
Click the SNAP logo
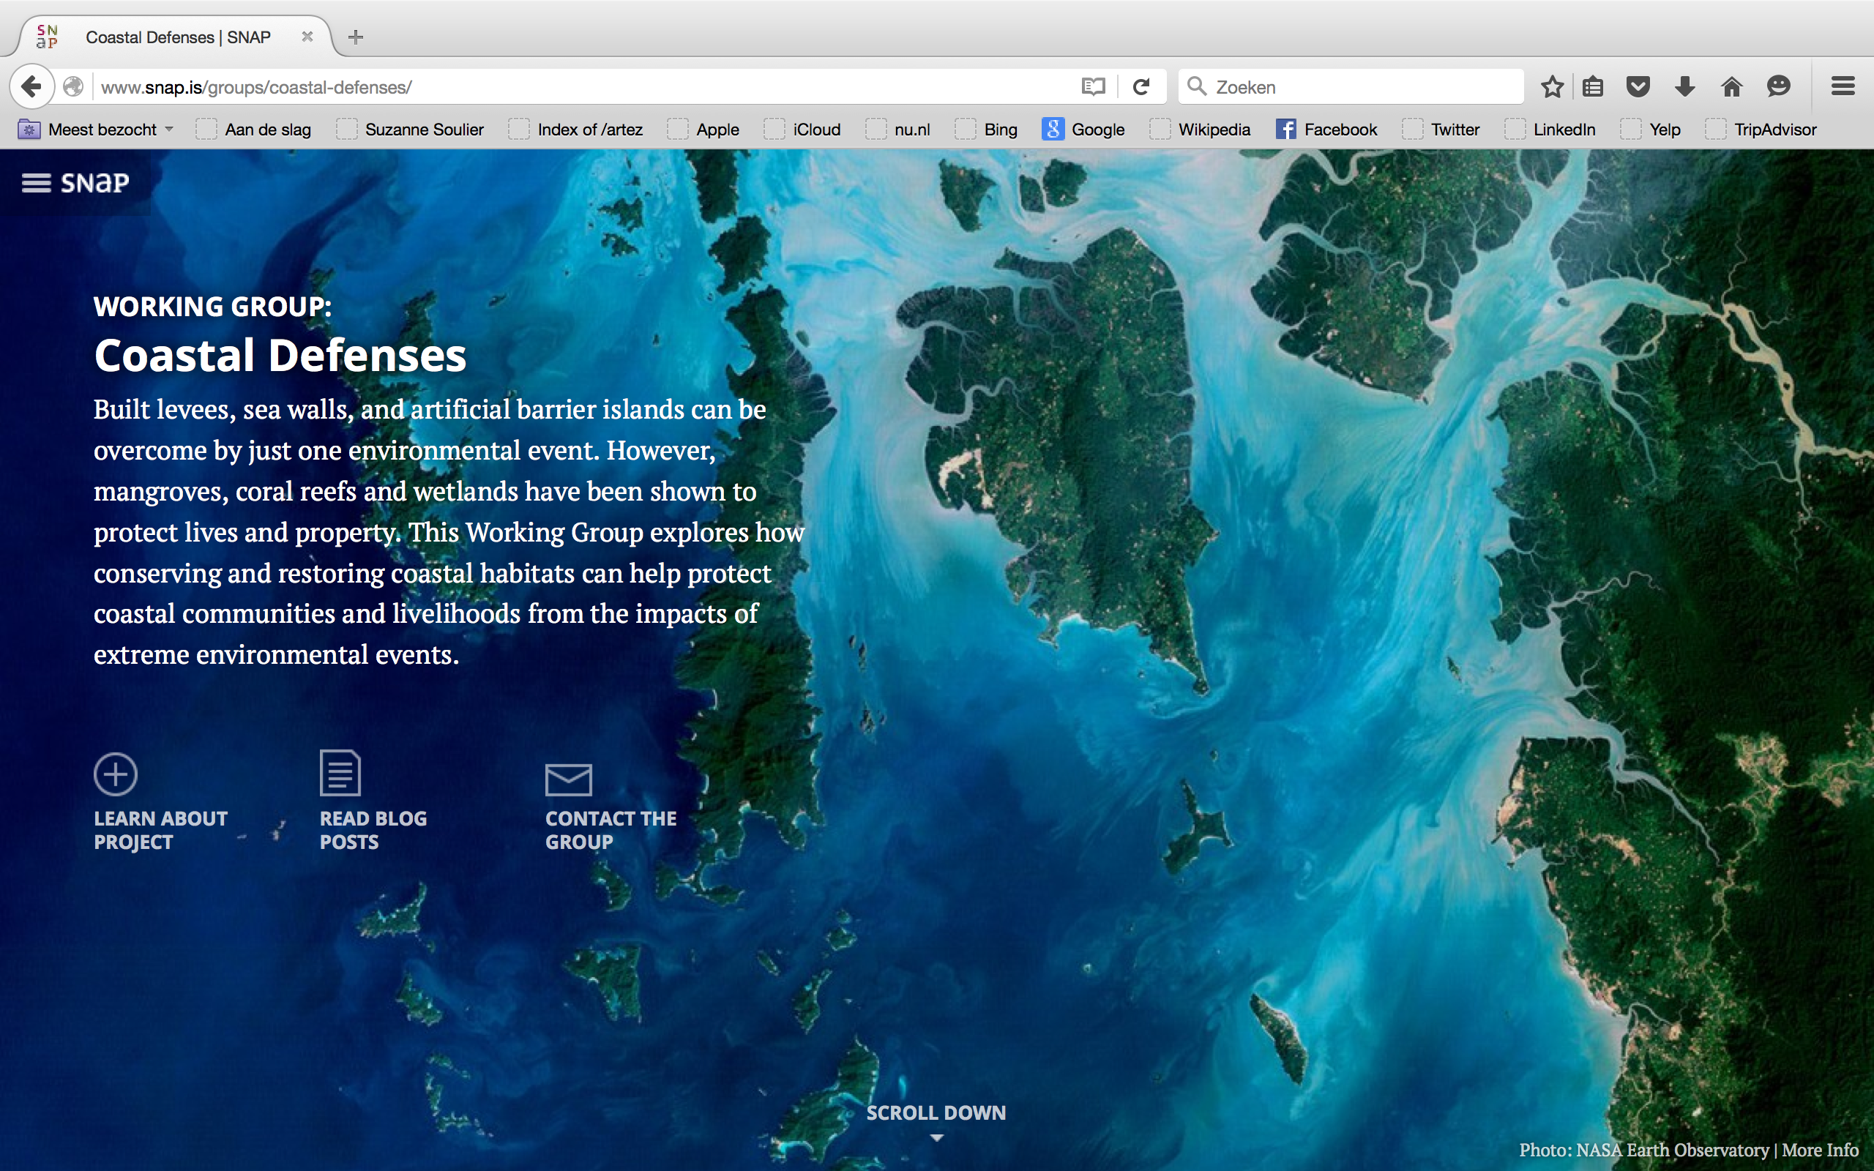(94, 183)
